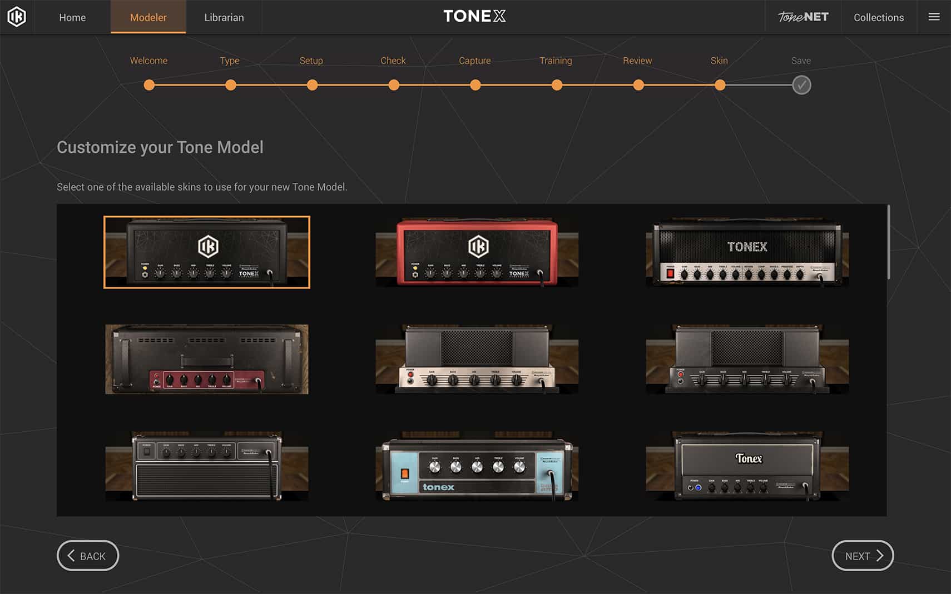Select the silver-panel TONEX amp skin
Viewport: 951px width, 594px height.
pos(748,252)
